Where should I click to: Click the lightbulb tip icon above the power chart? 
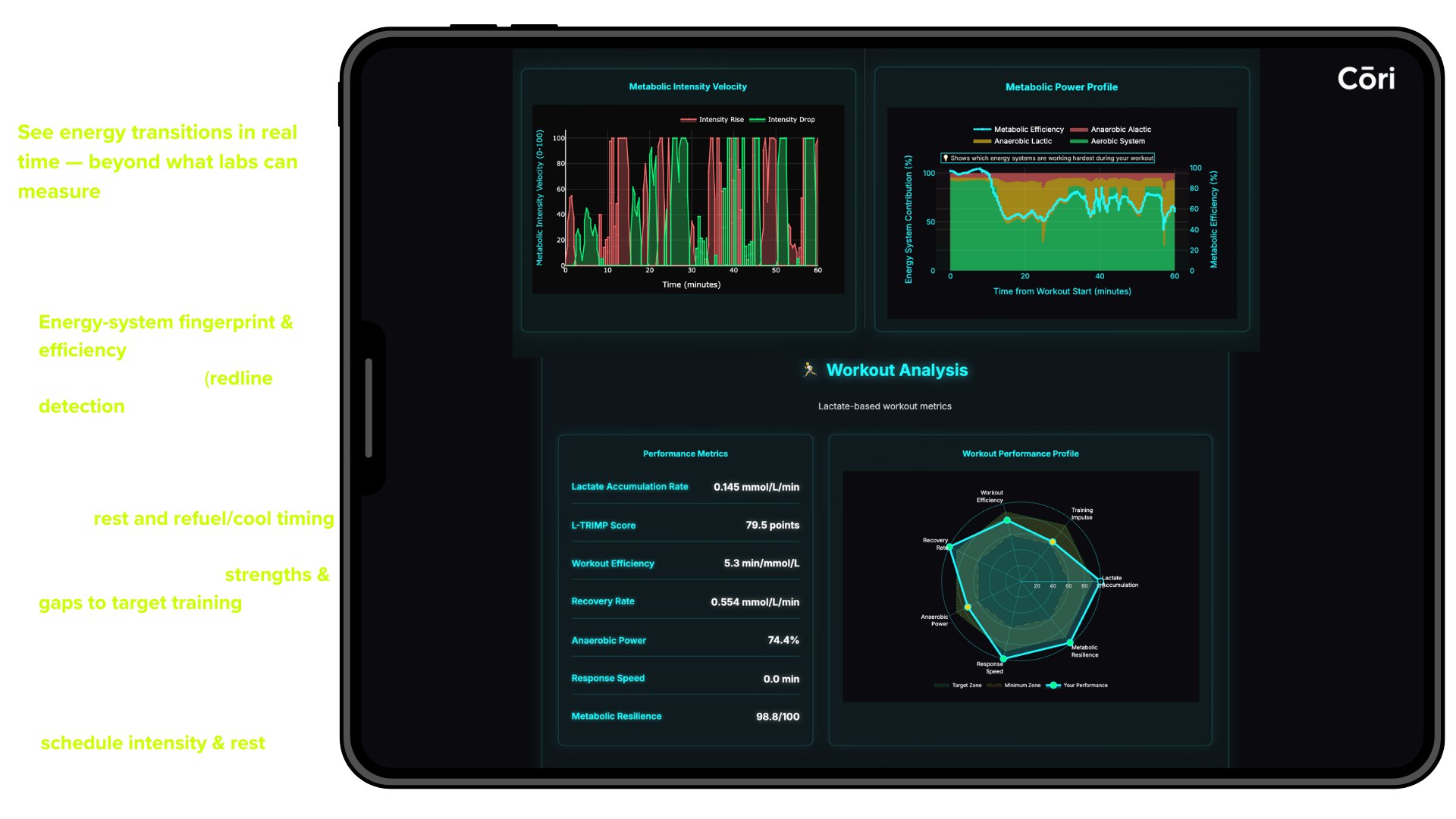(x=946, y=158)
